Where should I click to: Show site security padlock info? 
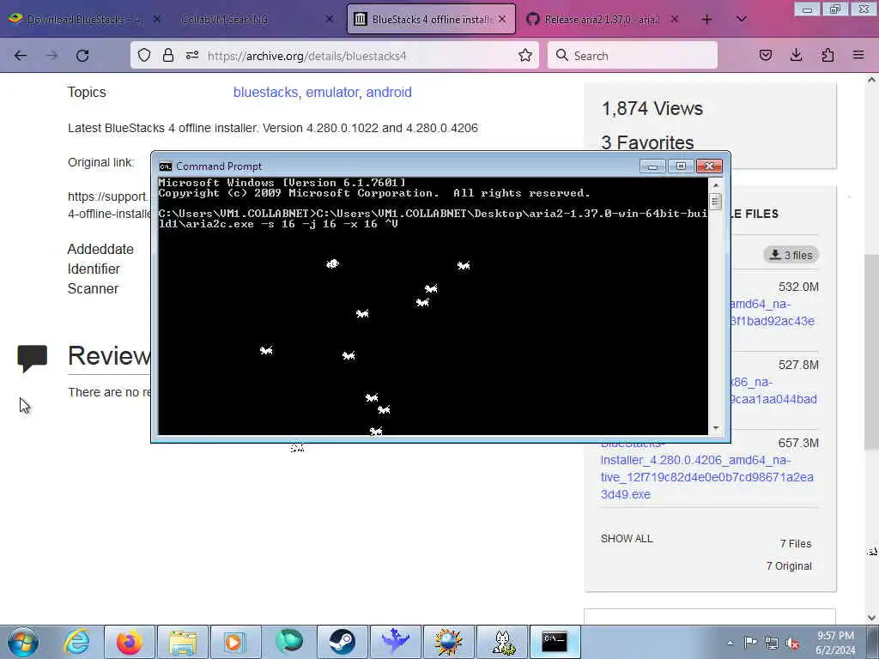tap(167, 56)
